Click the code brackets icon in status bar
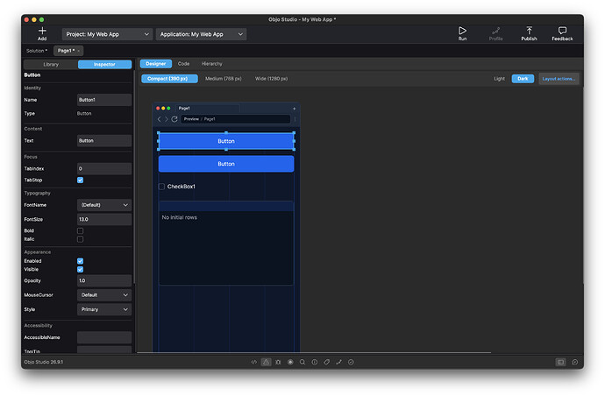This screenshot has height=396, width=605. point(254,362)
